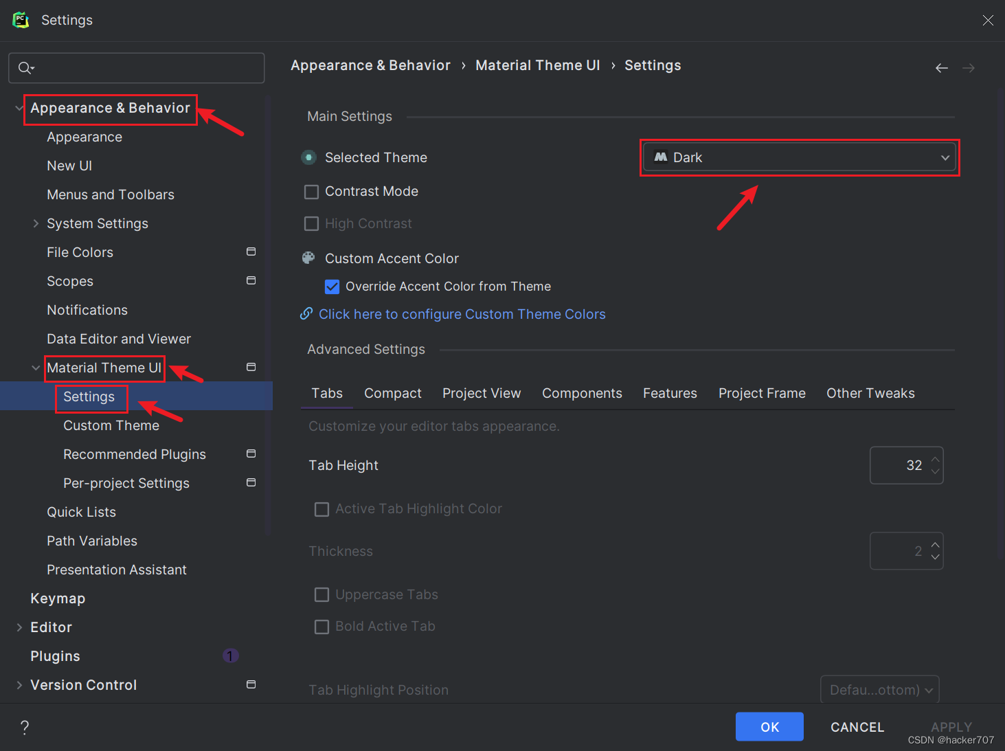Click the APPLY button
Image resolution: width=1005 pixels, height=751 pixels.
tap(951, 727)
